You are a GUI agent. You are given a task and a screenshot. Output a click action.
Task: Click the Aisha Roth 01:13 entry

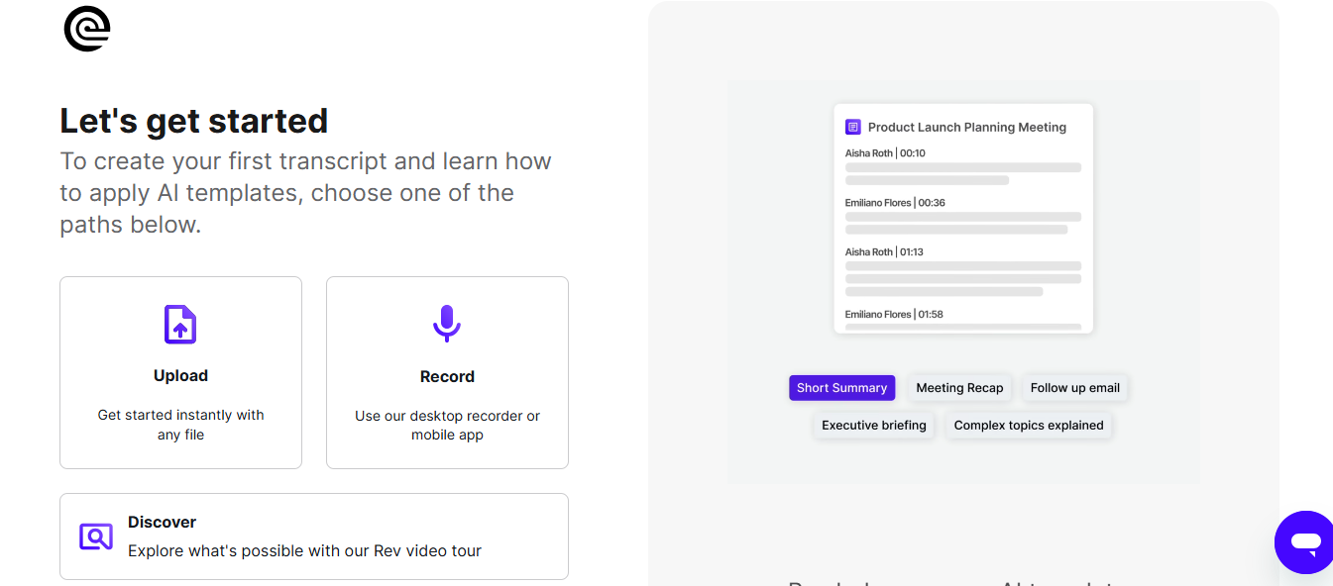(x=884, y=252)
